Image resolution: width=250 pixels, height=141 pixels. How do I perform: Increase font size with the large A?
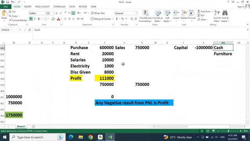click(x=56, y=13)
